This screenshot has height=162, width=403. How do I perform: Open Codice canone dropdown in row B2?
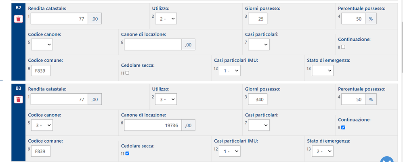pos(42,44)
